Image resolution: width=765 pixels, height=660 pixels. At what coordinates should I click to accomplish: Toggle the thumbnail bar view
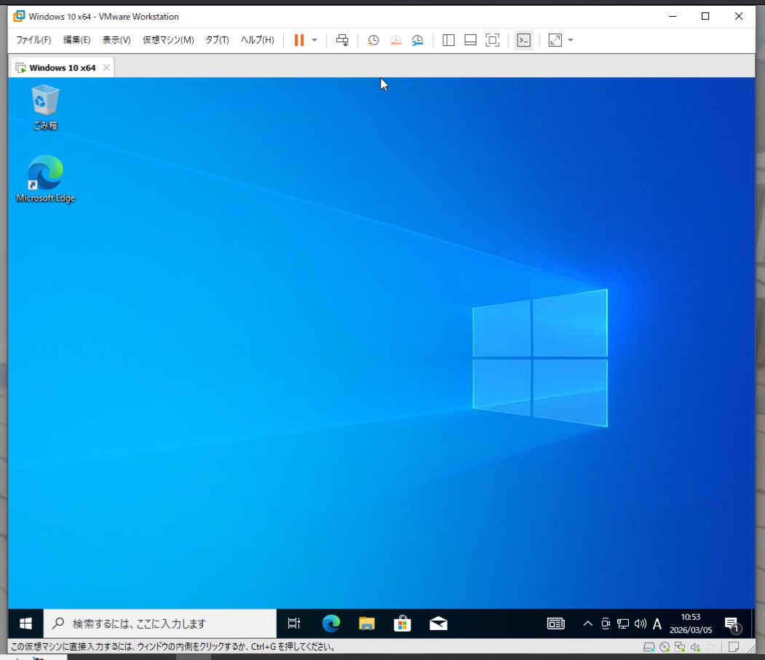(470, 40)
